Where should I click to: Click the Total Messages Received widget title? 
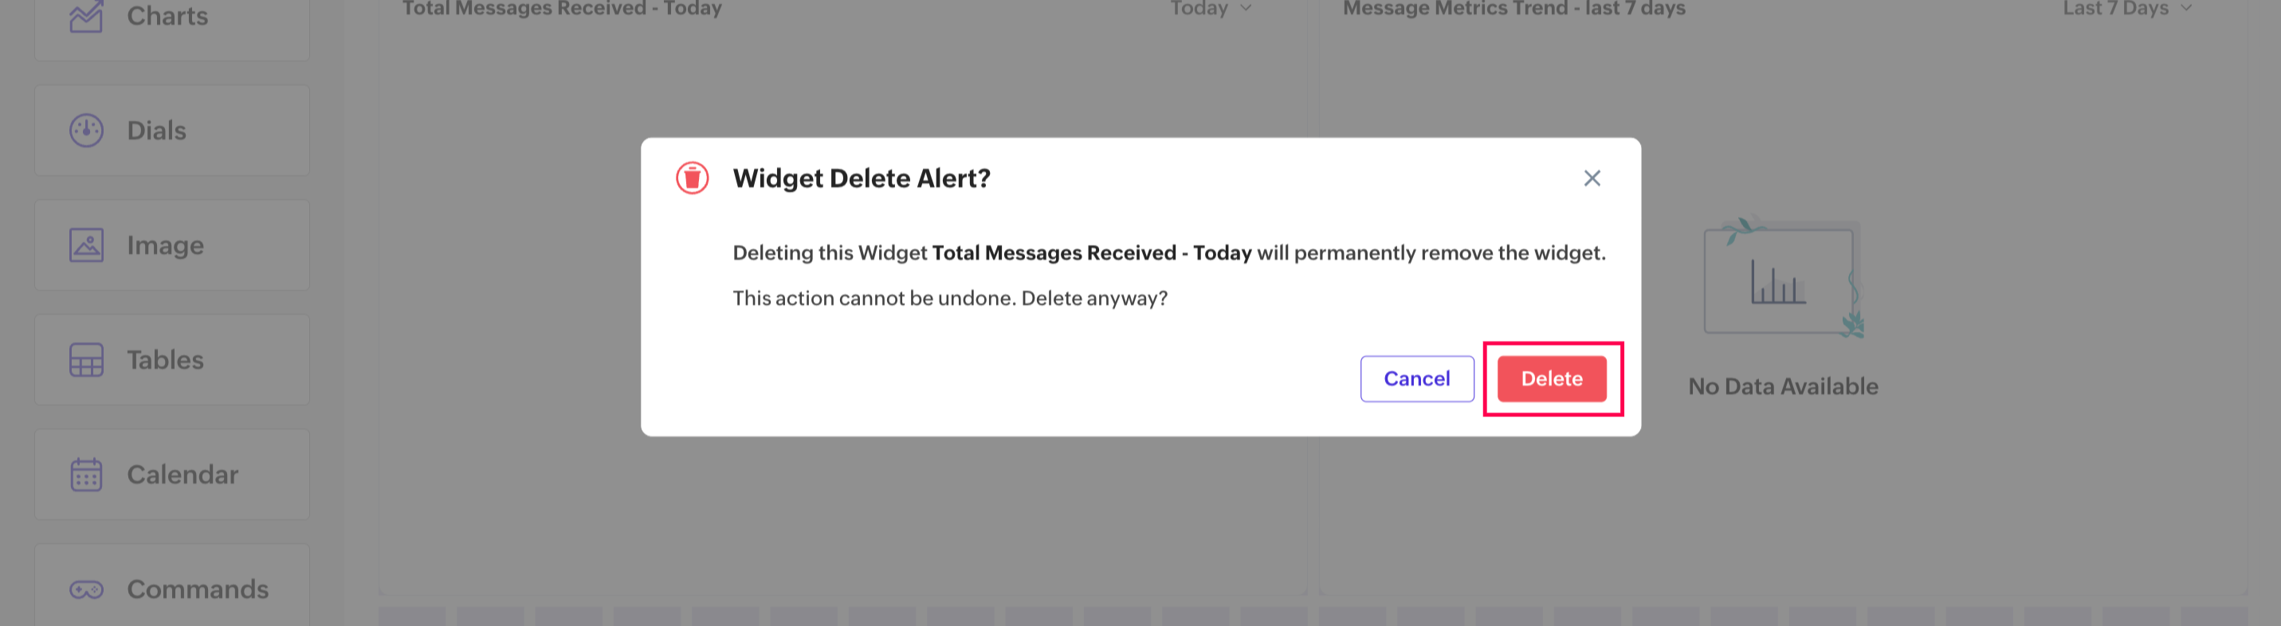pyautogui.click(x=561, y=9)
